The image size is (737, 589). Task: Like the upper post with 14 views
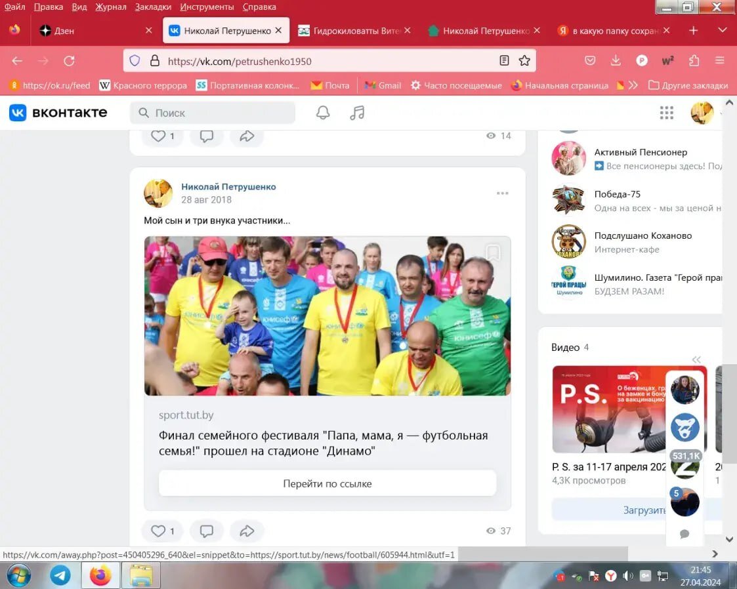(x=162, y=136)
